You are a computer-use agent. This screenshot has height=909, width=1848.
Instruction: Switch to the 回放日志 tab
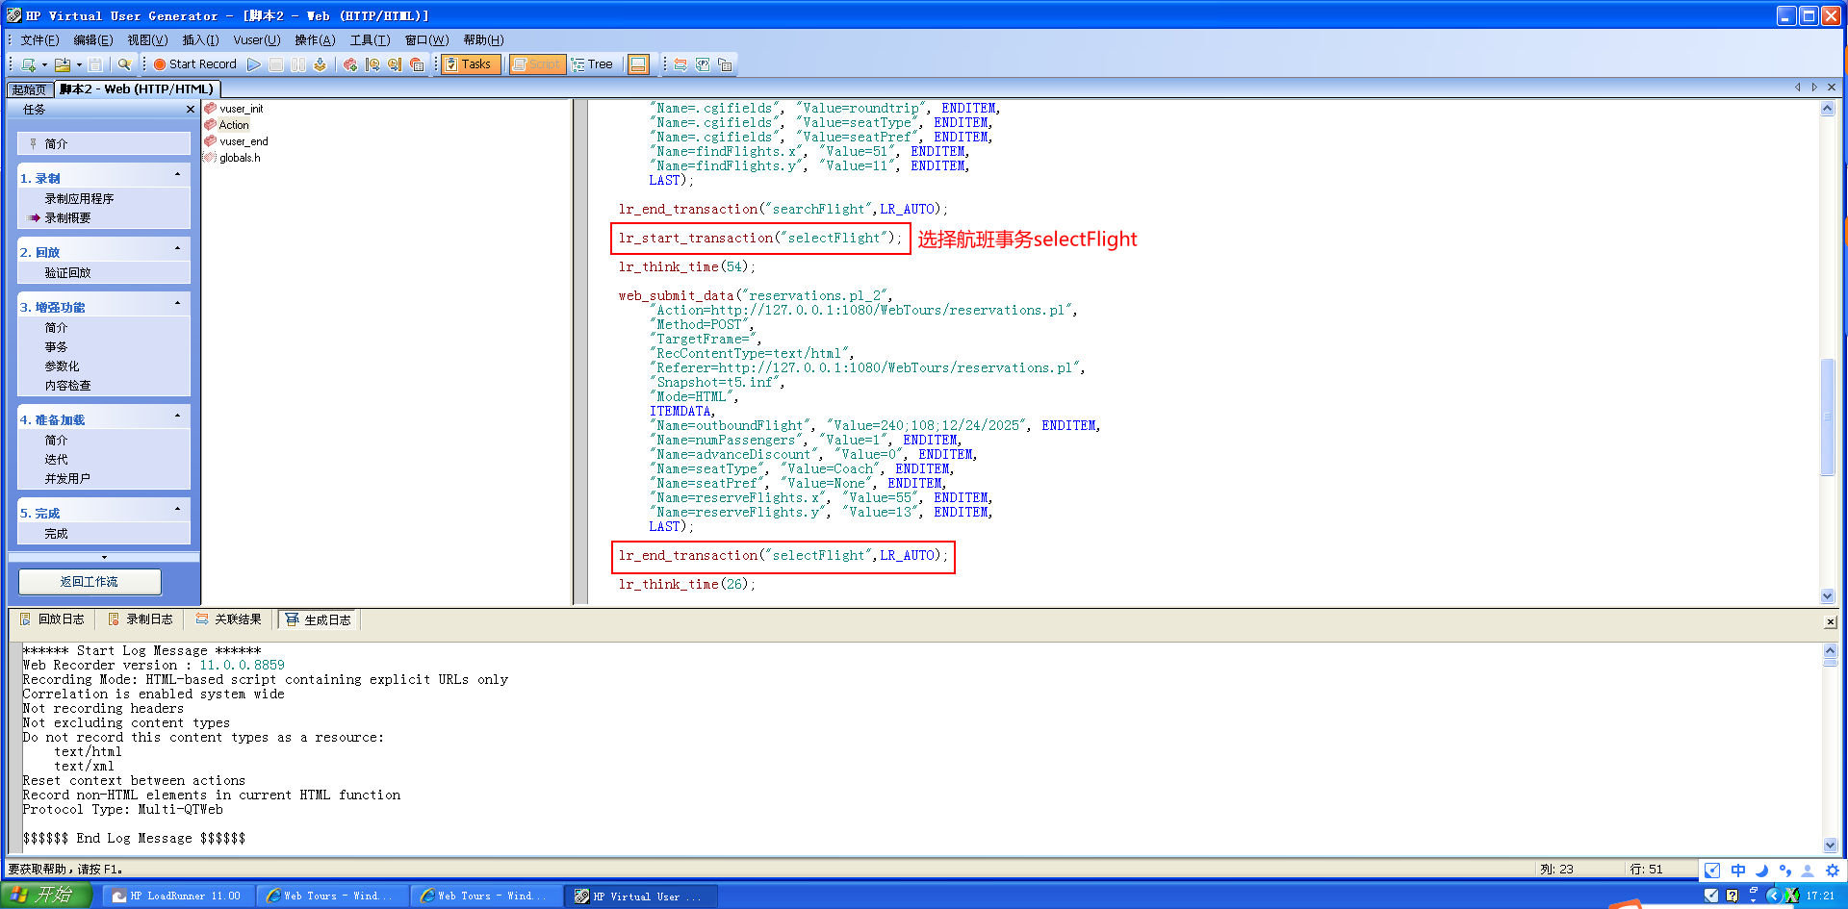pyautogui.click(x=53, y=619)
